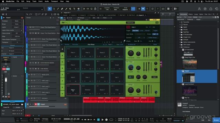Image resolution: width=220 pixels, height=123 pixels.
Task: Select the Bend tool
Action: [74, 9]
